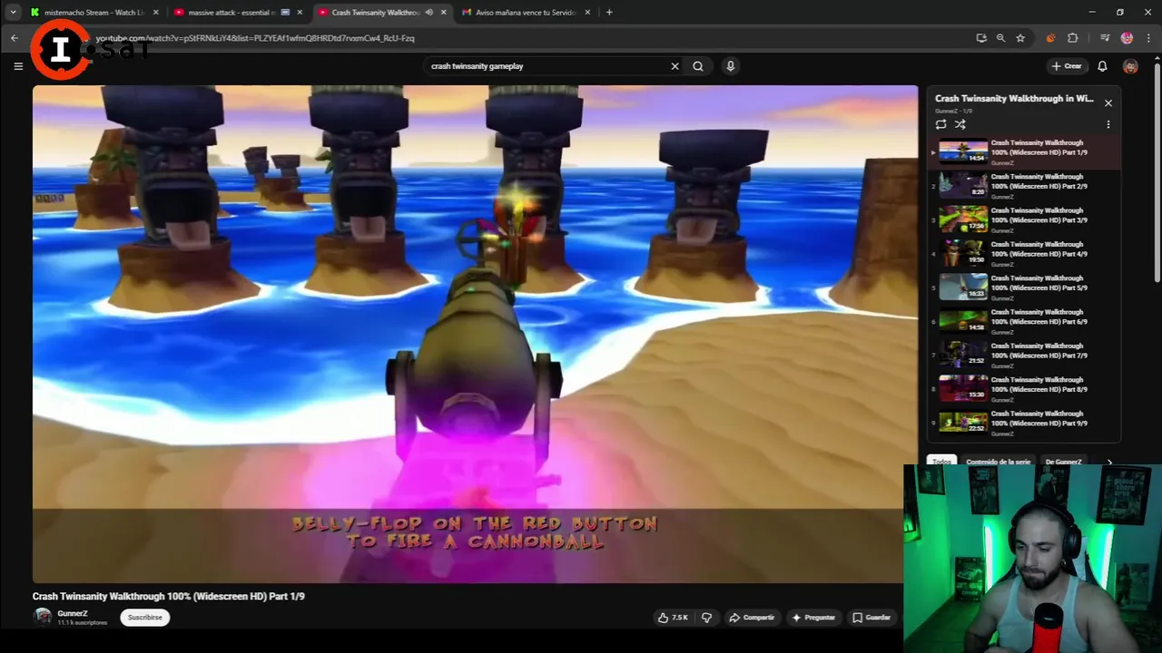Play Part 5/9 from the playlist
Viewport: 1162px width, 653px height.
(1024, 288)
